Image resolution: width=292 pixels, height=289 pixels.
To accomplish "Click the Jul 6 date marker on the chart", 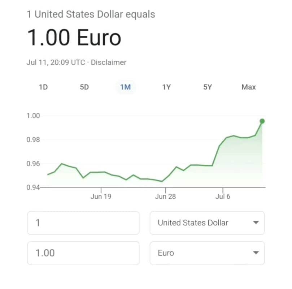I will pos(223,196).
